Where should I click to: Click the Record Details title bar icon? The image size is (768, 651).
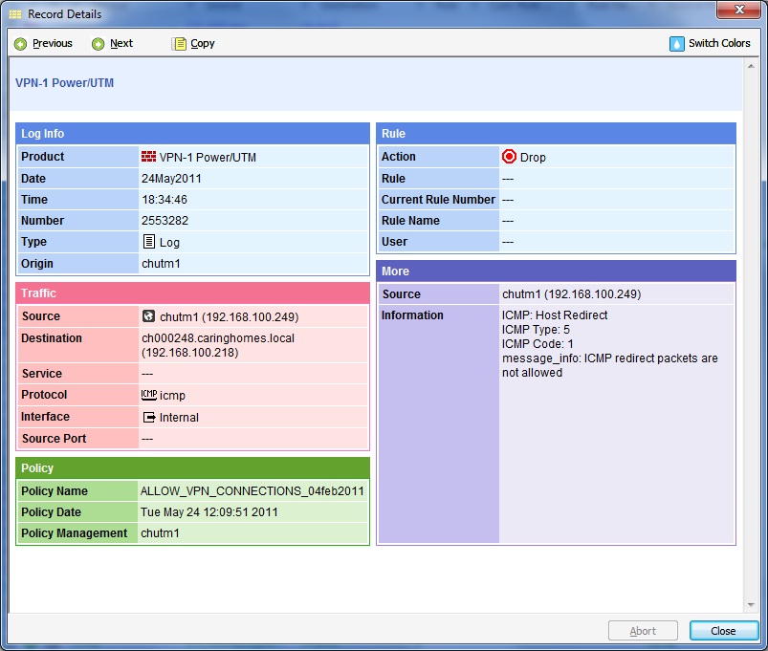point(15,14)
